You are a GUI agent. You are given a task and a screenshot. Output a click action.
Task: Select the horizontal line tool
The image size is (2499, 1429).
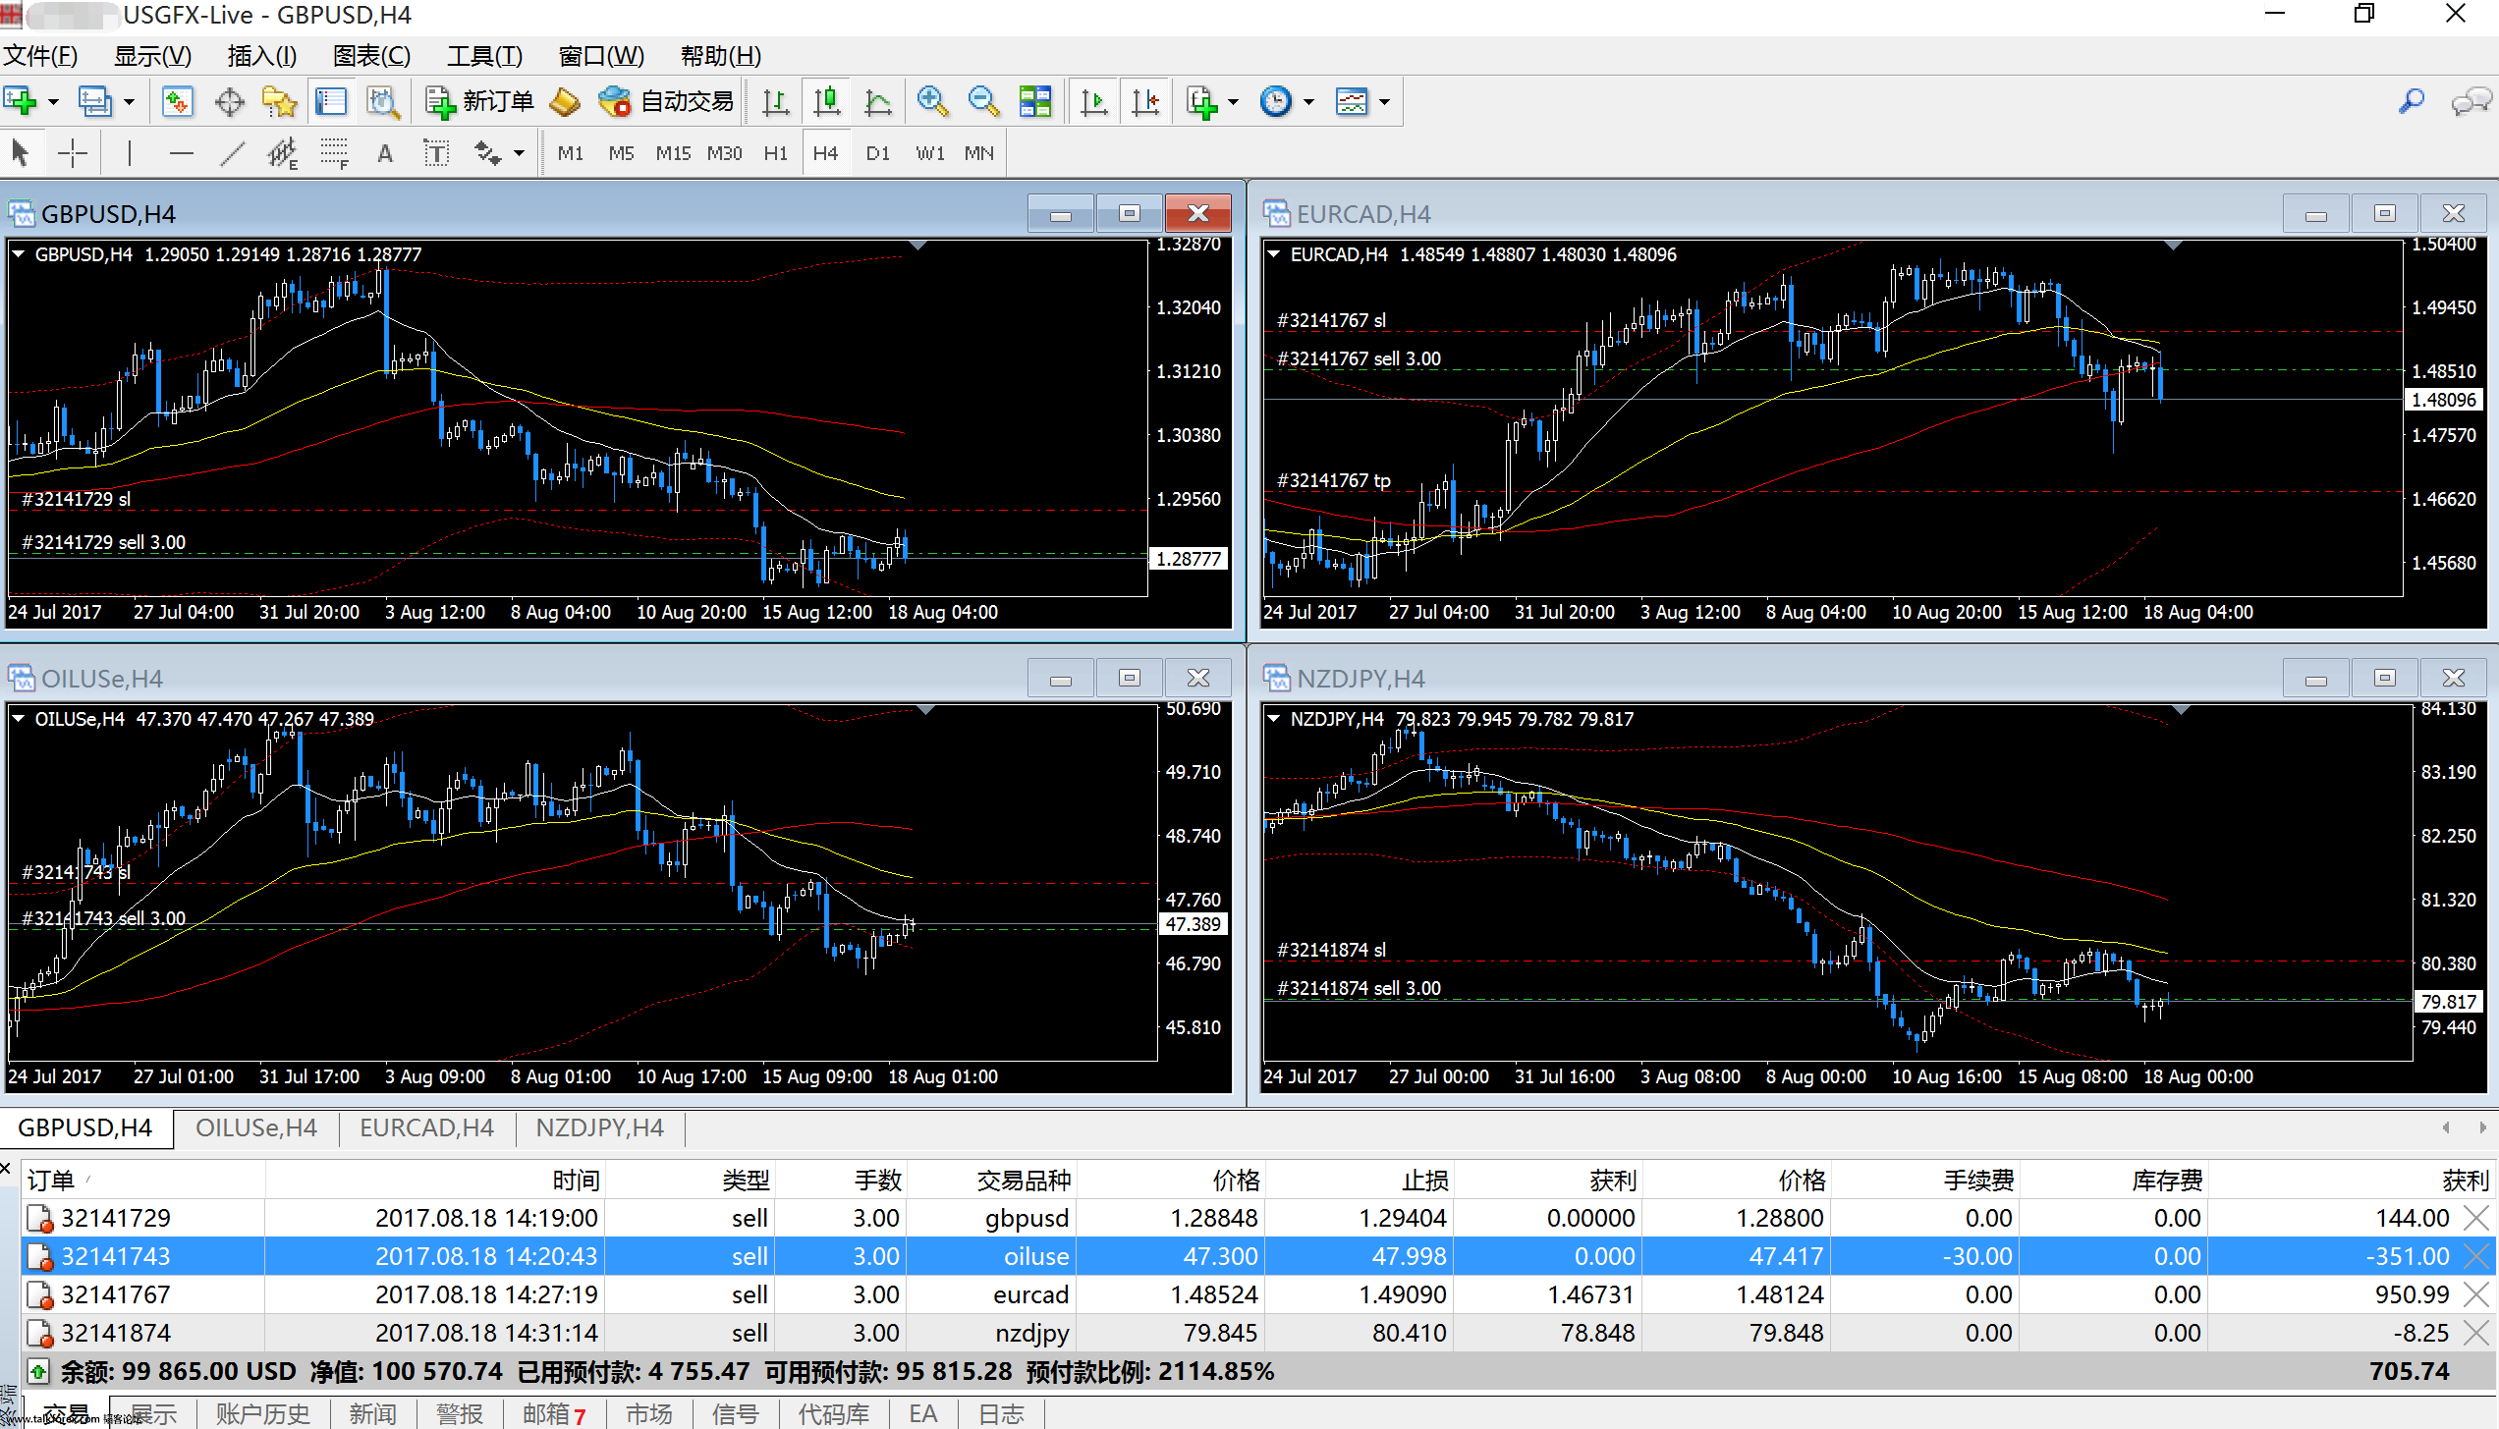[x=182, y=153]
